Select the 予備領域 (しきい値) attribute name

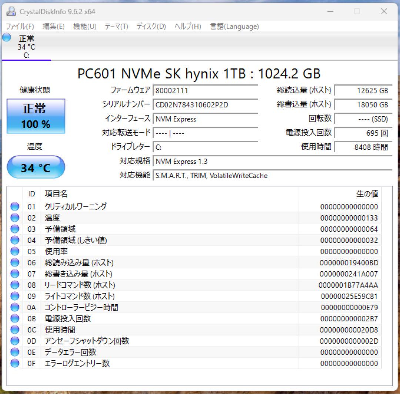point(76,240)
